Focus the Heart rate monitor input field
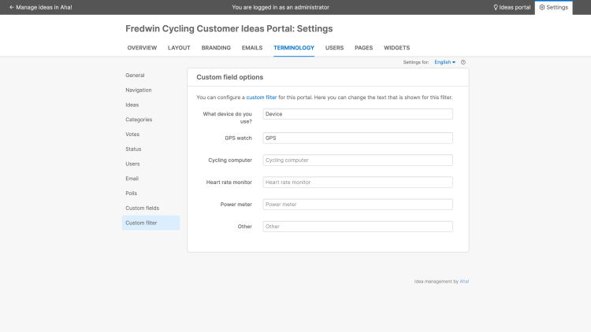The height and width of the screenshot is (332, 591). [x=358, y=183]
